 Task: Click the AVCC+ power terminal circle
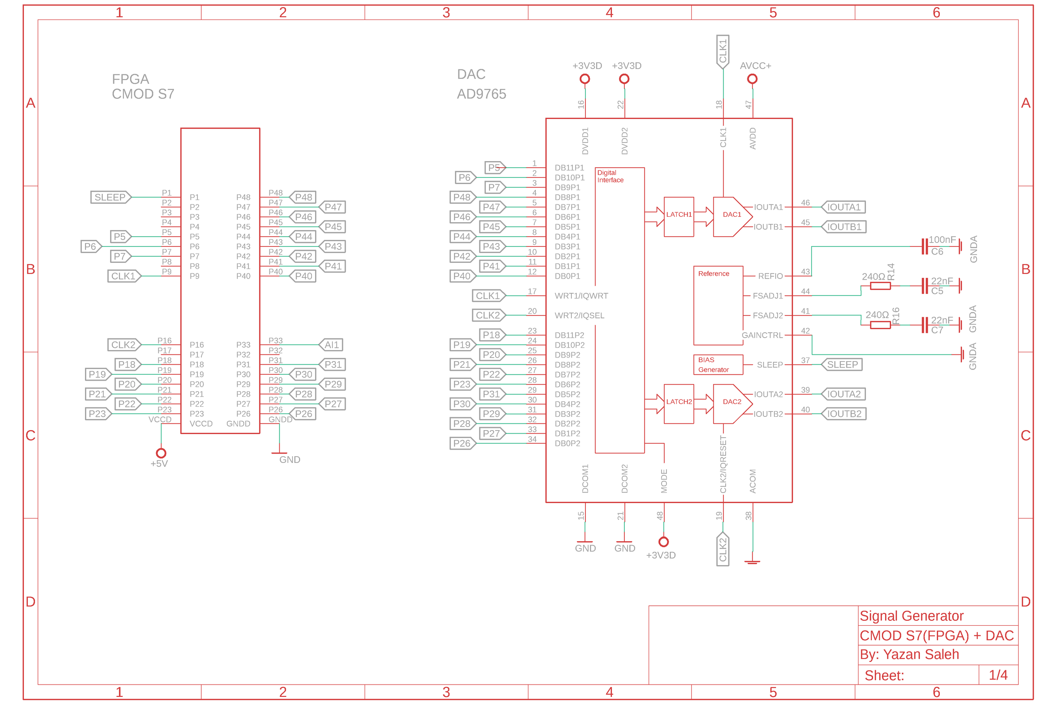(752, 79)
